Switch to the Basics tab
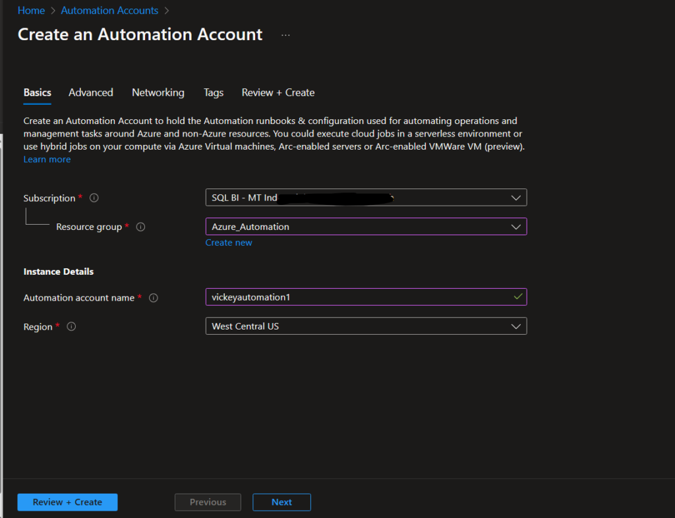The image size is (675, 518). click(38, 92)
